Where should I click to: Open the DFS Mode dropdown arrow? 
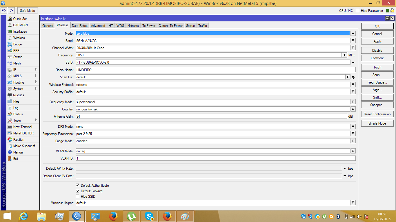(x=353, y=127)
